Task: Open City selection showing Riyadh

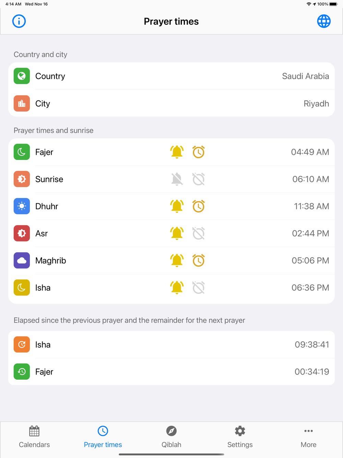Action: click(x=171, y=104)
